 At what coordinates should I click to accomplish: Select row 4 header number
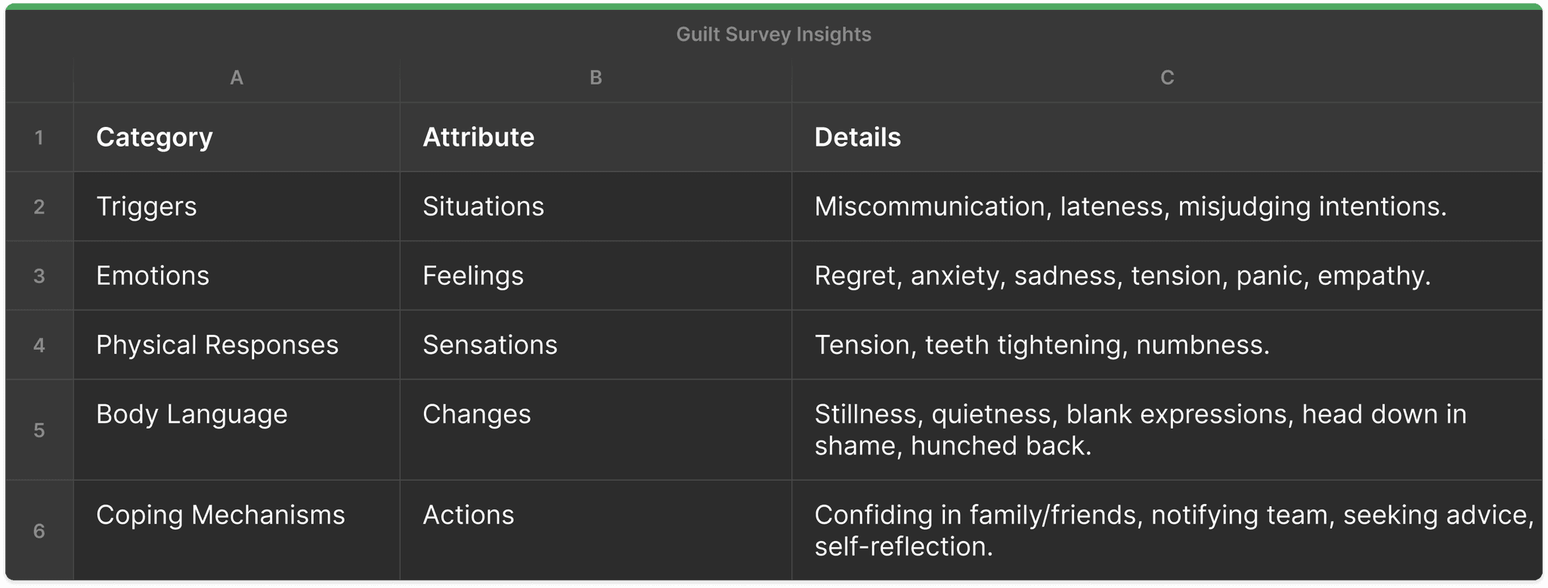click(39, 345)
